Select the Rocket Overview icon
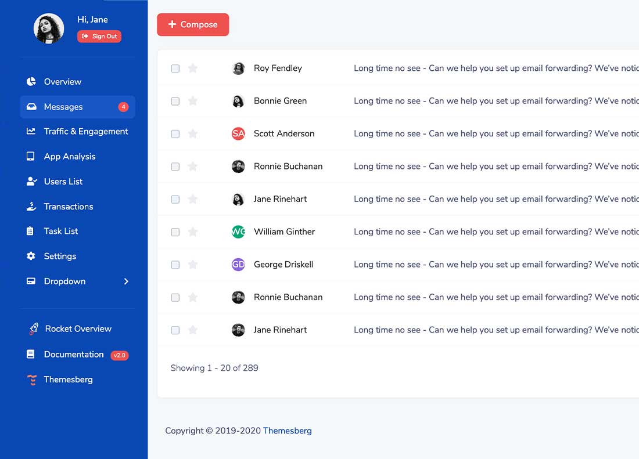This screenshot has height=459, width=639. pyautogui.click(x=33, y=328)
